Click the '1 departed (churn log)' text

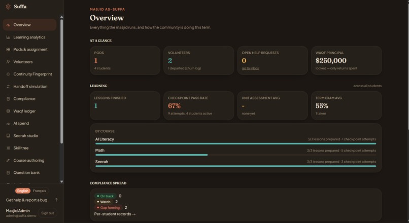(184, 68)
